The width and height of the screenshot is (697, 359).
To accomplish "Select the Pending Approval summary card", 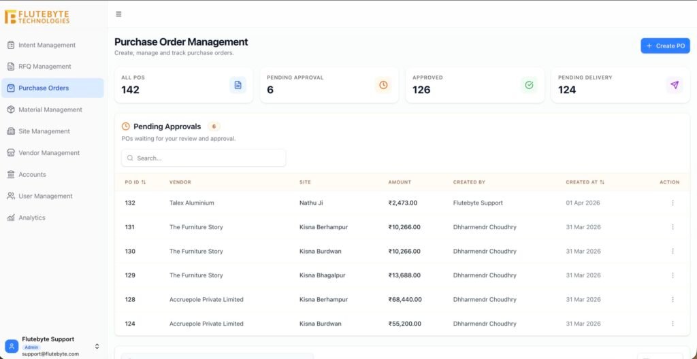I will click(x=329, y=85).
